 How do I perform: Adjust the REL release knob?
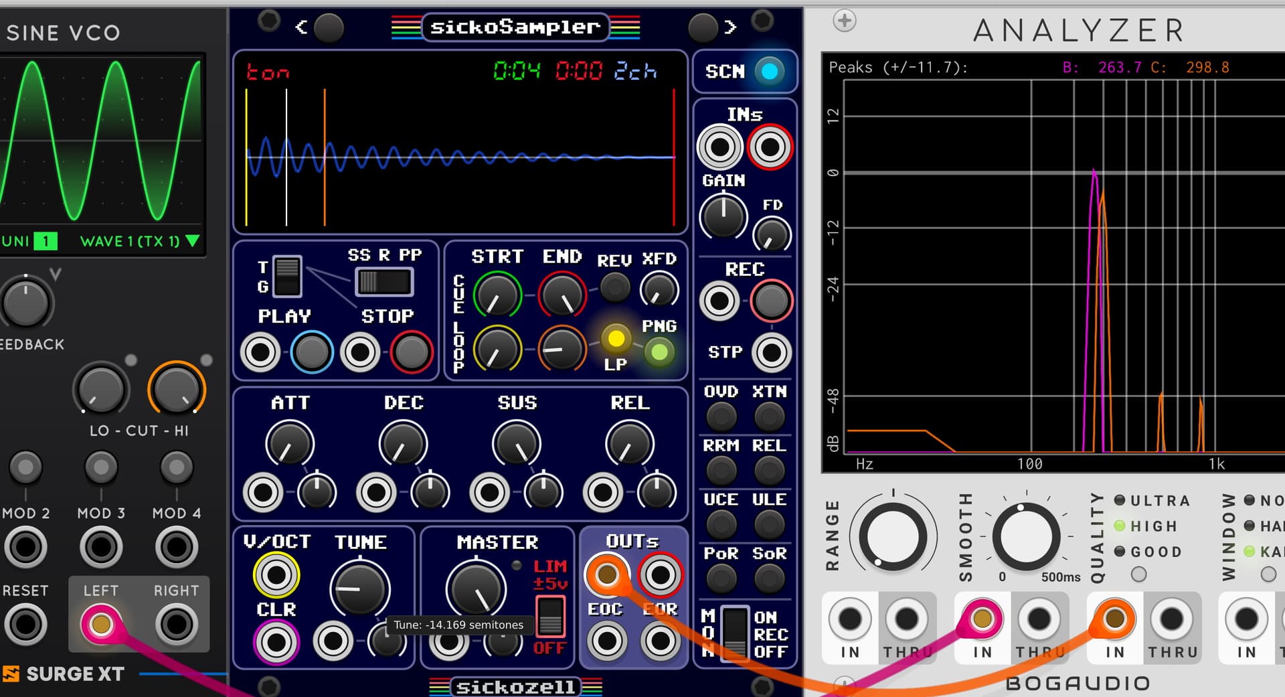point(630,444)
